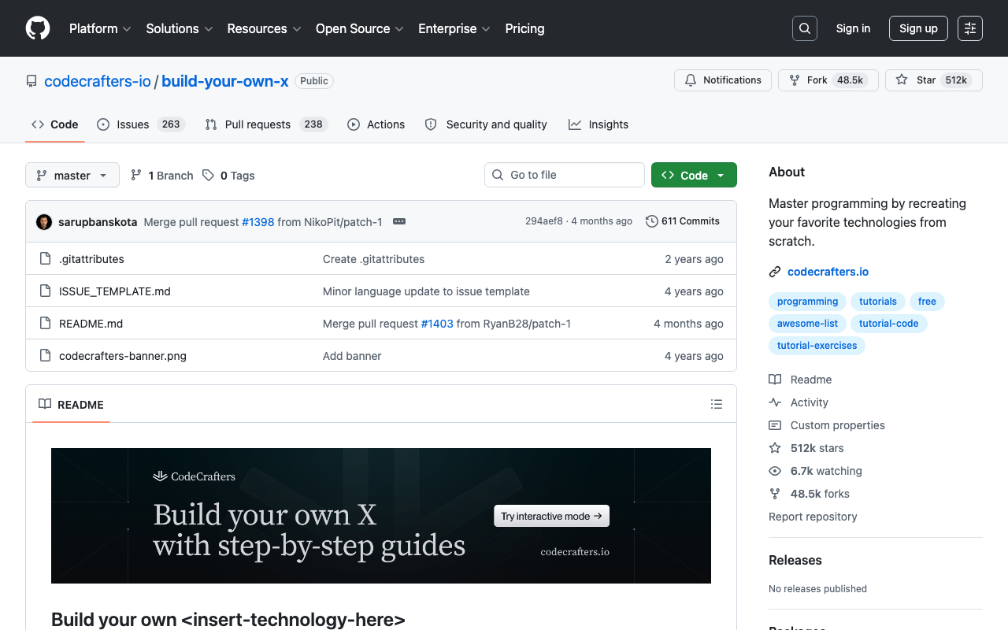Click the tag icon beside 0 Tags
Viewport: 1008px width, 630px height.
click(208, 176)
